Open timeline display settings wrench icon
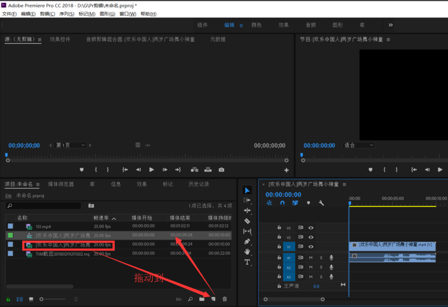448x307 pixels. 322,203
